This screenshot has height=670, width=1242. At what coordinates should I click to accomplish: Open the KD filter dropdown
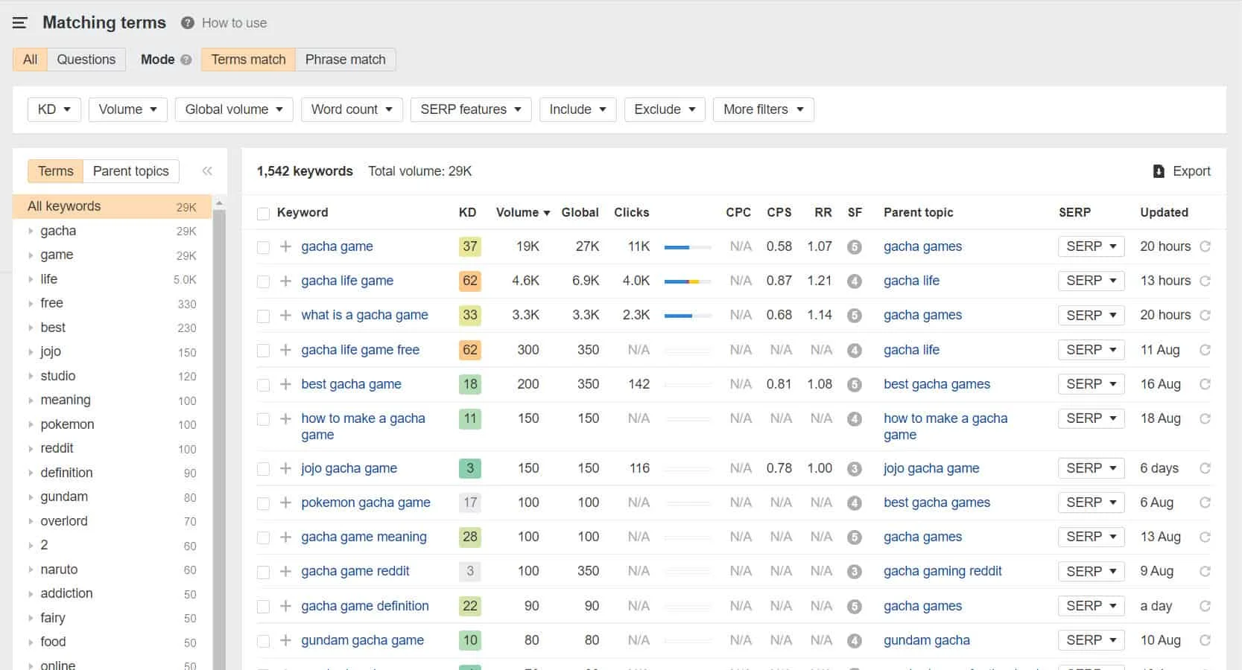(54, 109)
